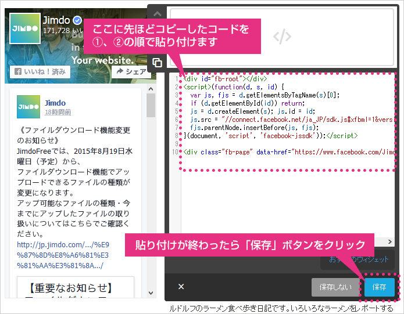The width and height of the screenshot is (404, 314).
Task: Click code line 7 with fjs.parentNode.insertBefore
Action: (254, 128)
